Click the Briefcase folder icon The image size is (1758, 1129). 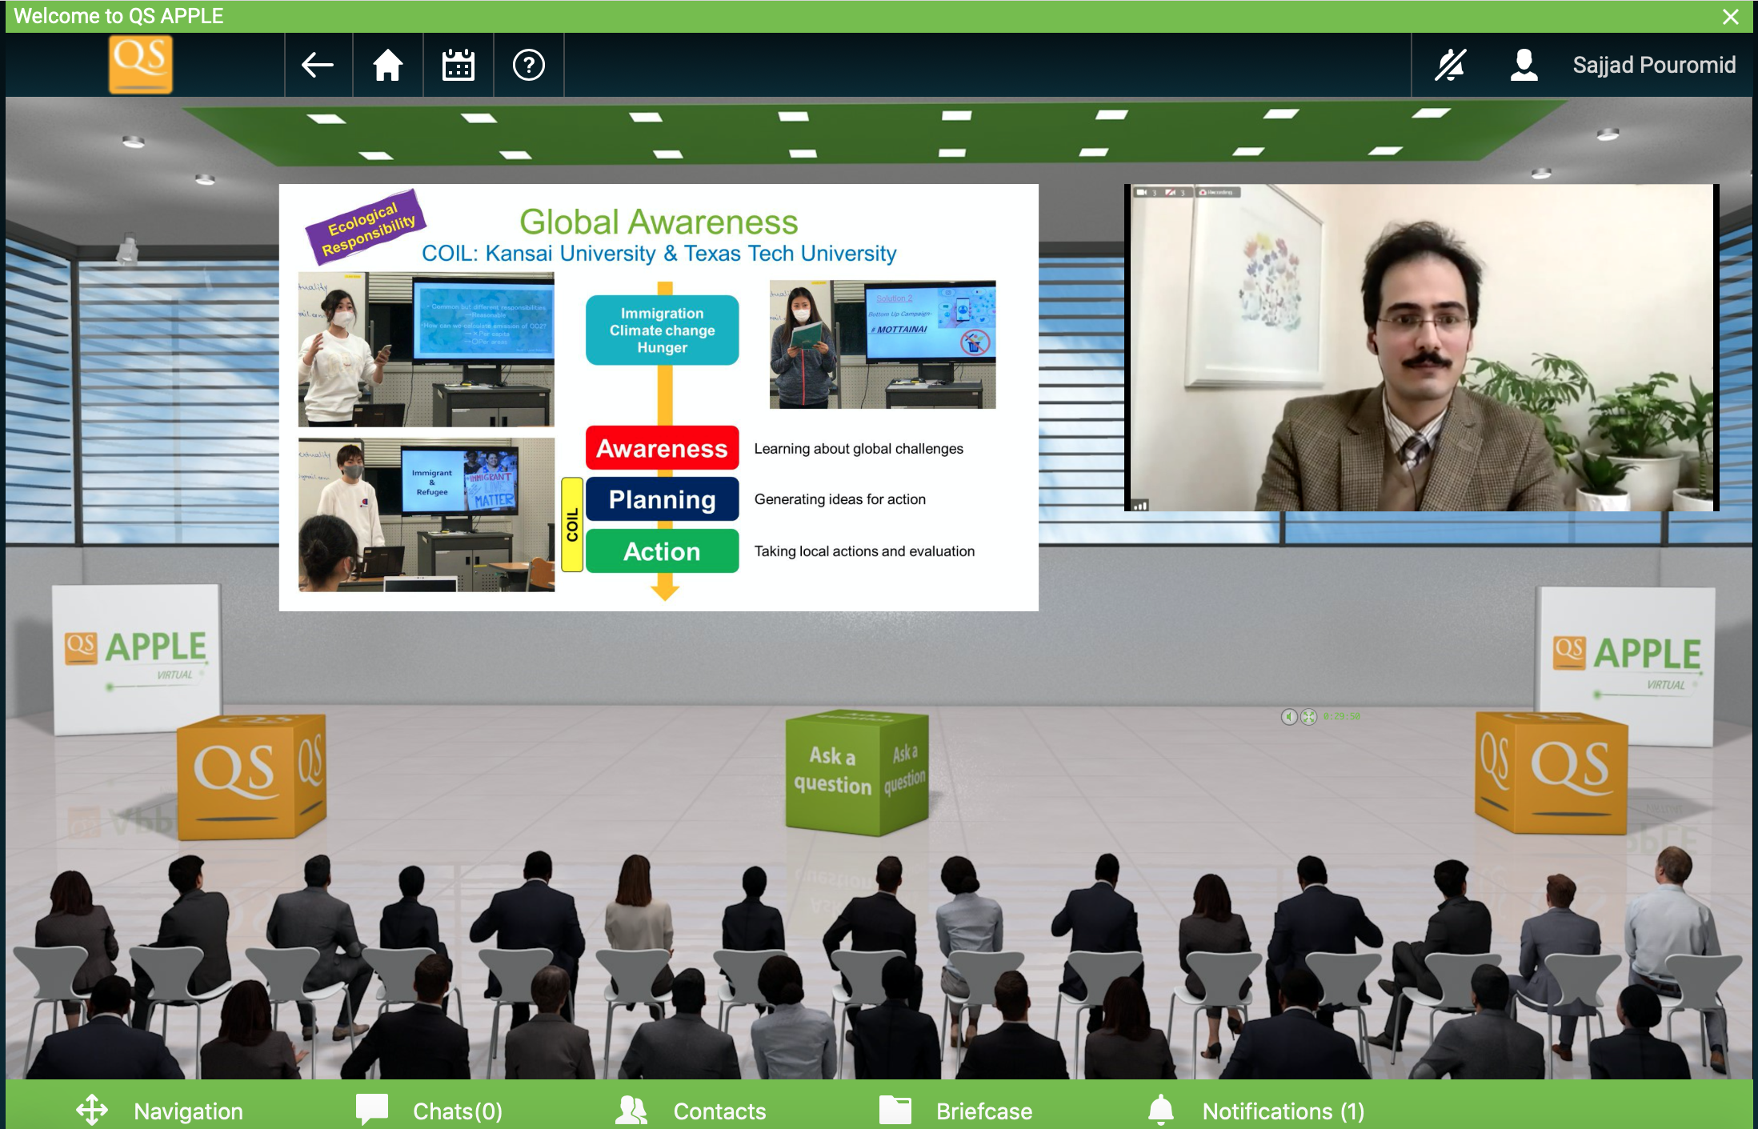point(895,1110)
